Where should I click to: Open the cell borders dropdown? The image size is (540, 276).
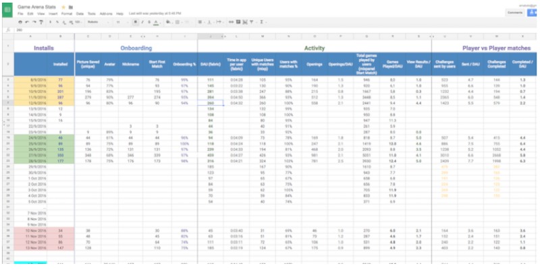(x=178, y=22)
